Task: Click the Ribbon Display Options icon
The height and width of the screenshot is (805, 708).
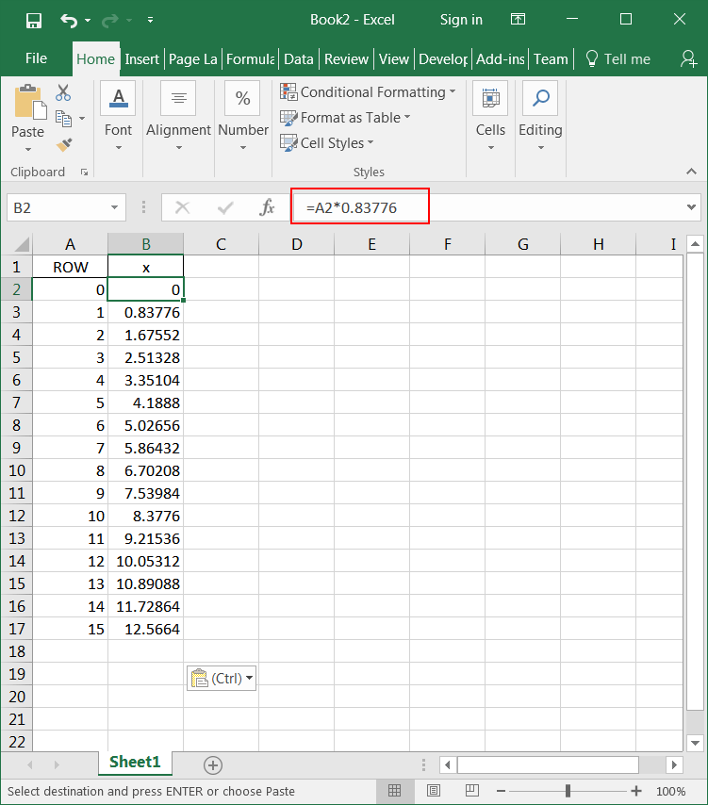Action: click(518, 20)
